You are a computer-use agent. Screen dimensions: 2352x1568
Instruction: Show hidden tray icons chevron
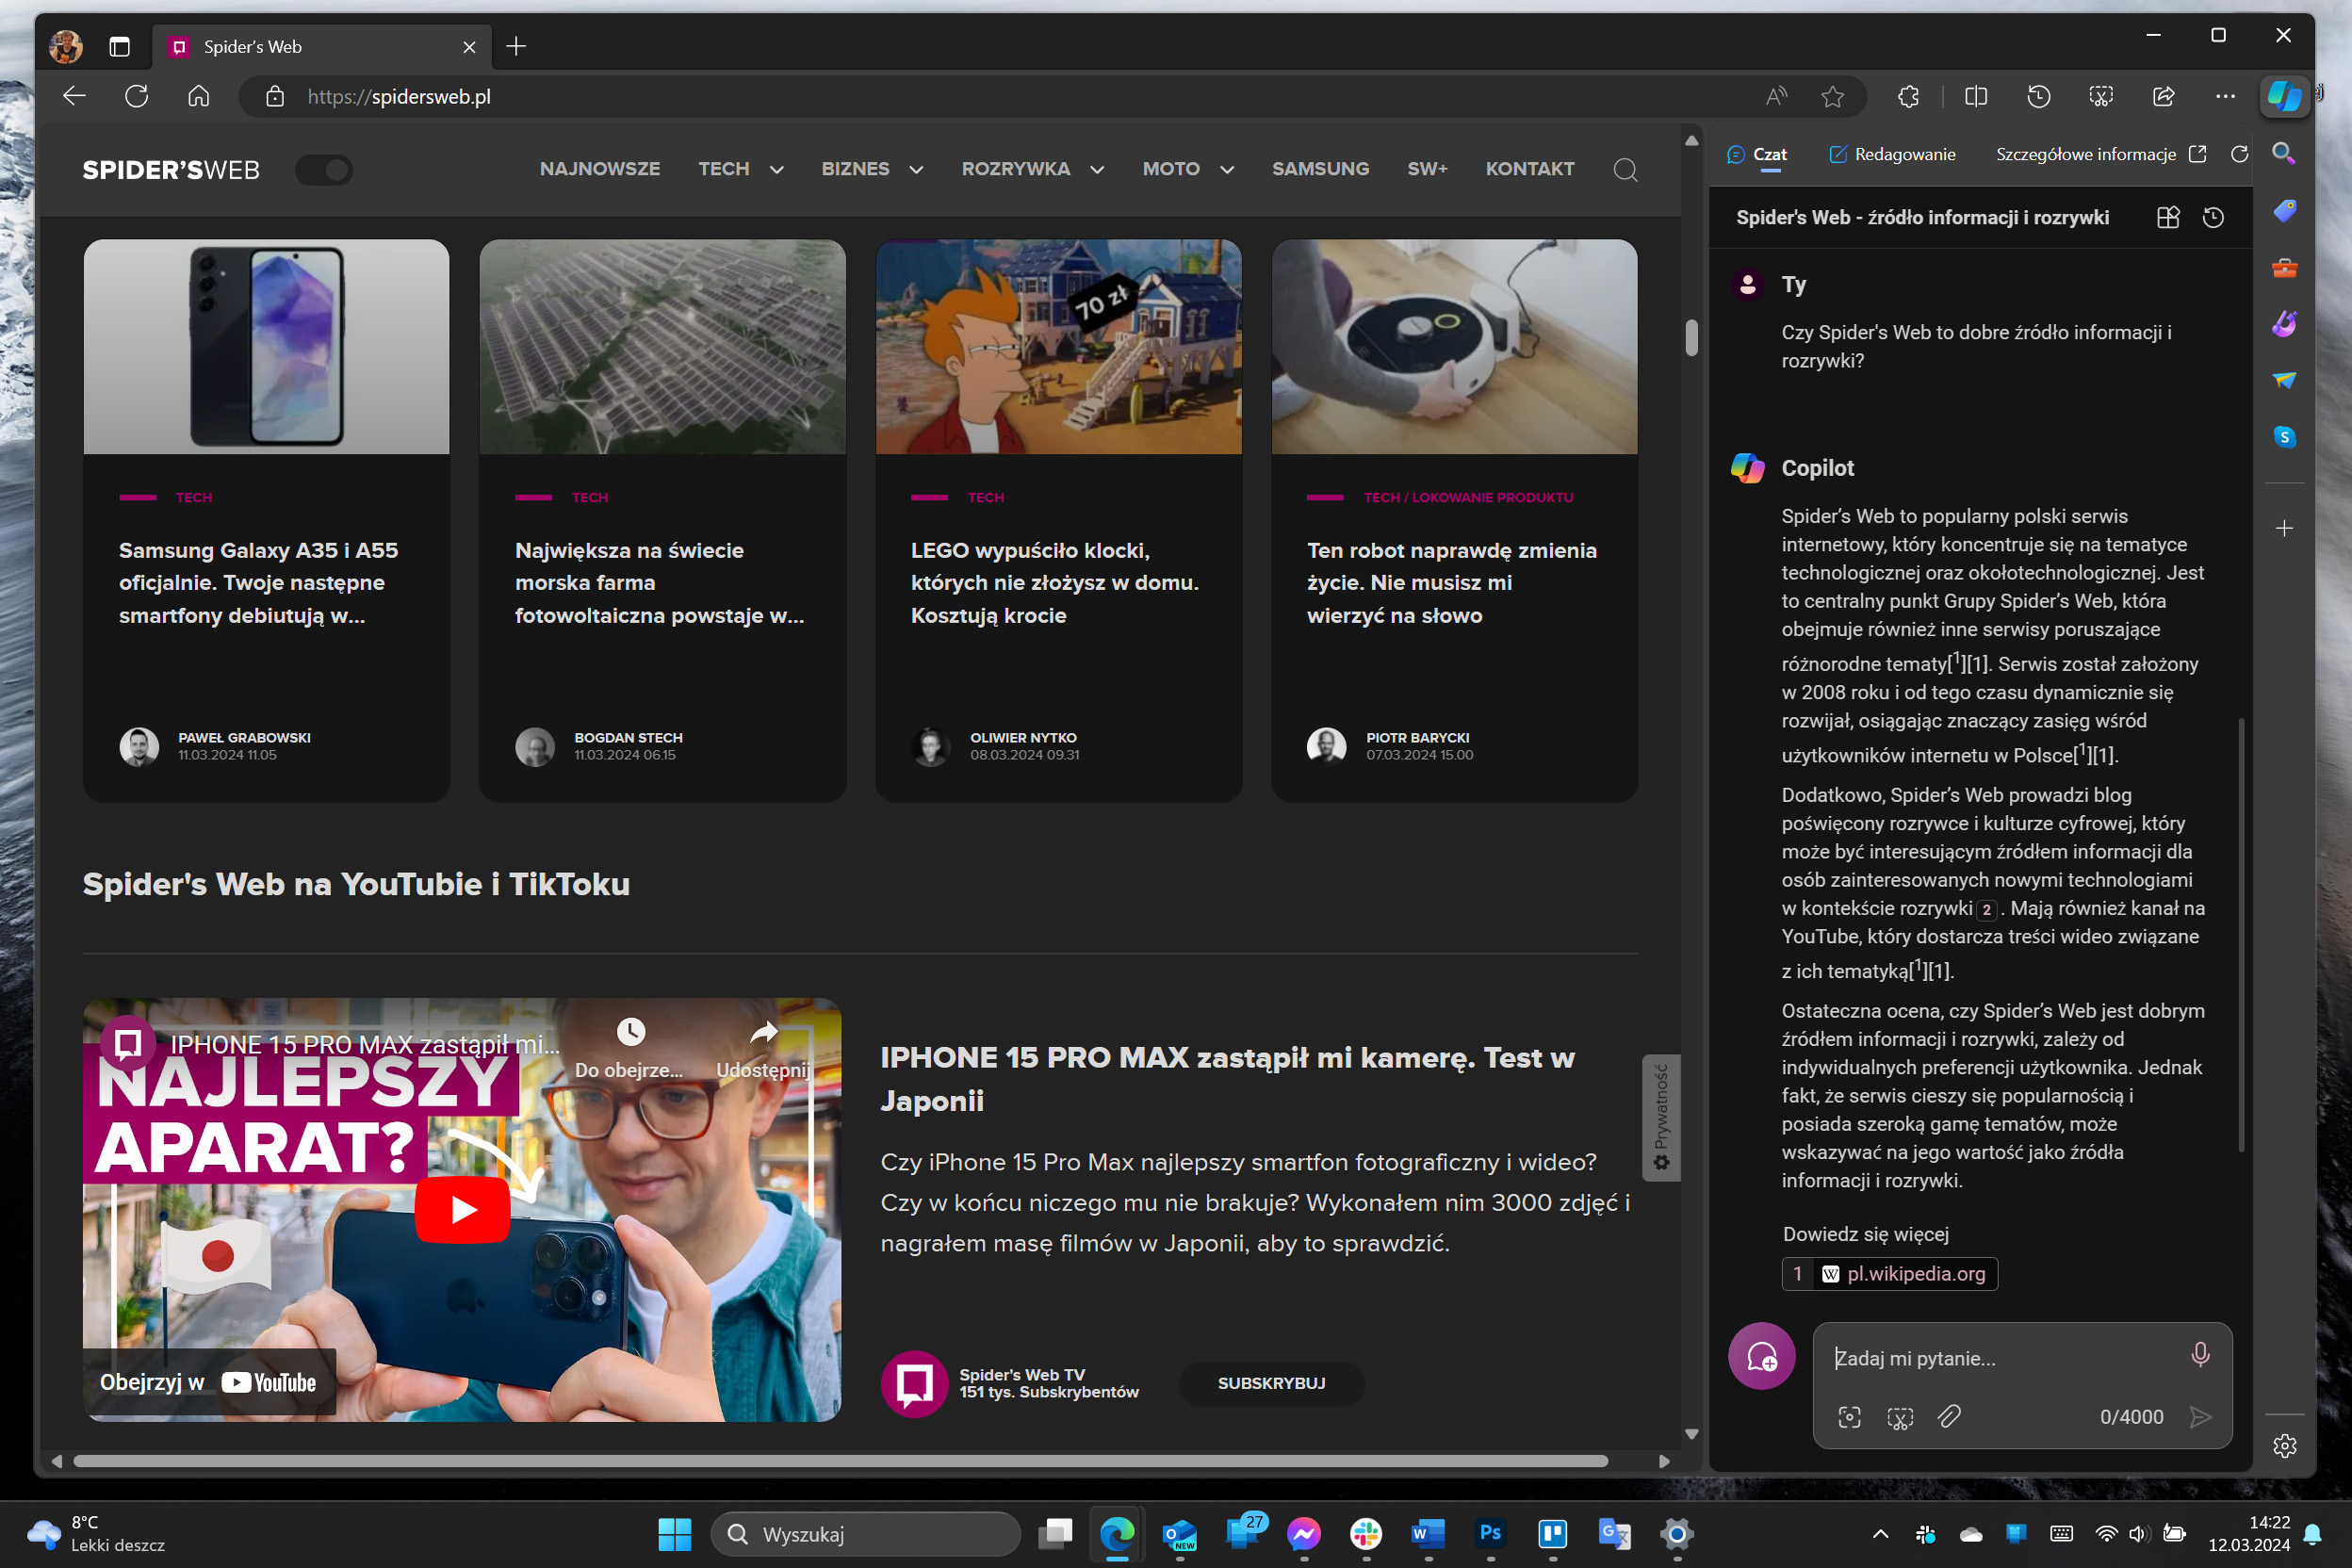pyautogui.click(x=1880, y=1534)
